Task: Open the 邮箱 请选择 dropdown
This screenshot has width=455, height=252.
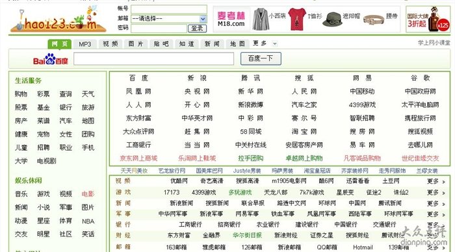Action: point(169,19)
